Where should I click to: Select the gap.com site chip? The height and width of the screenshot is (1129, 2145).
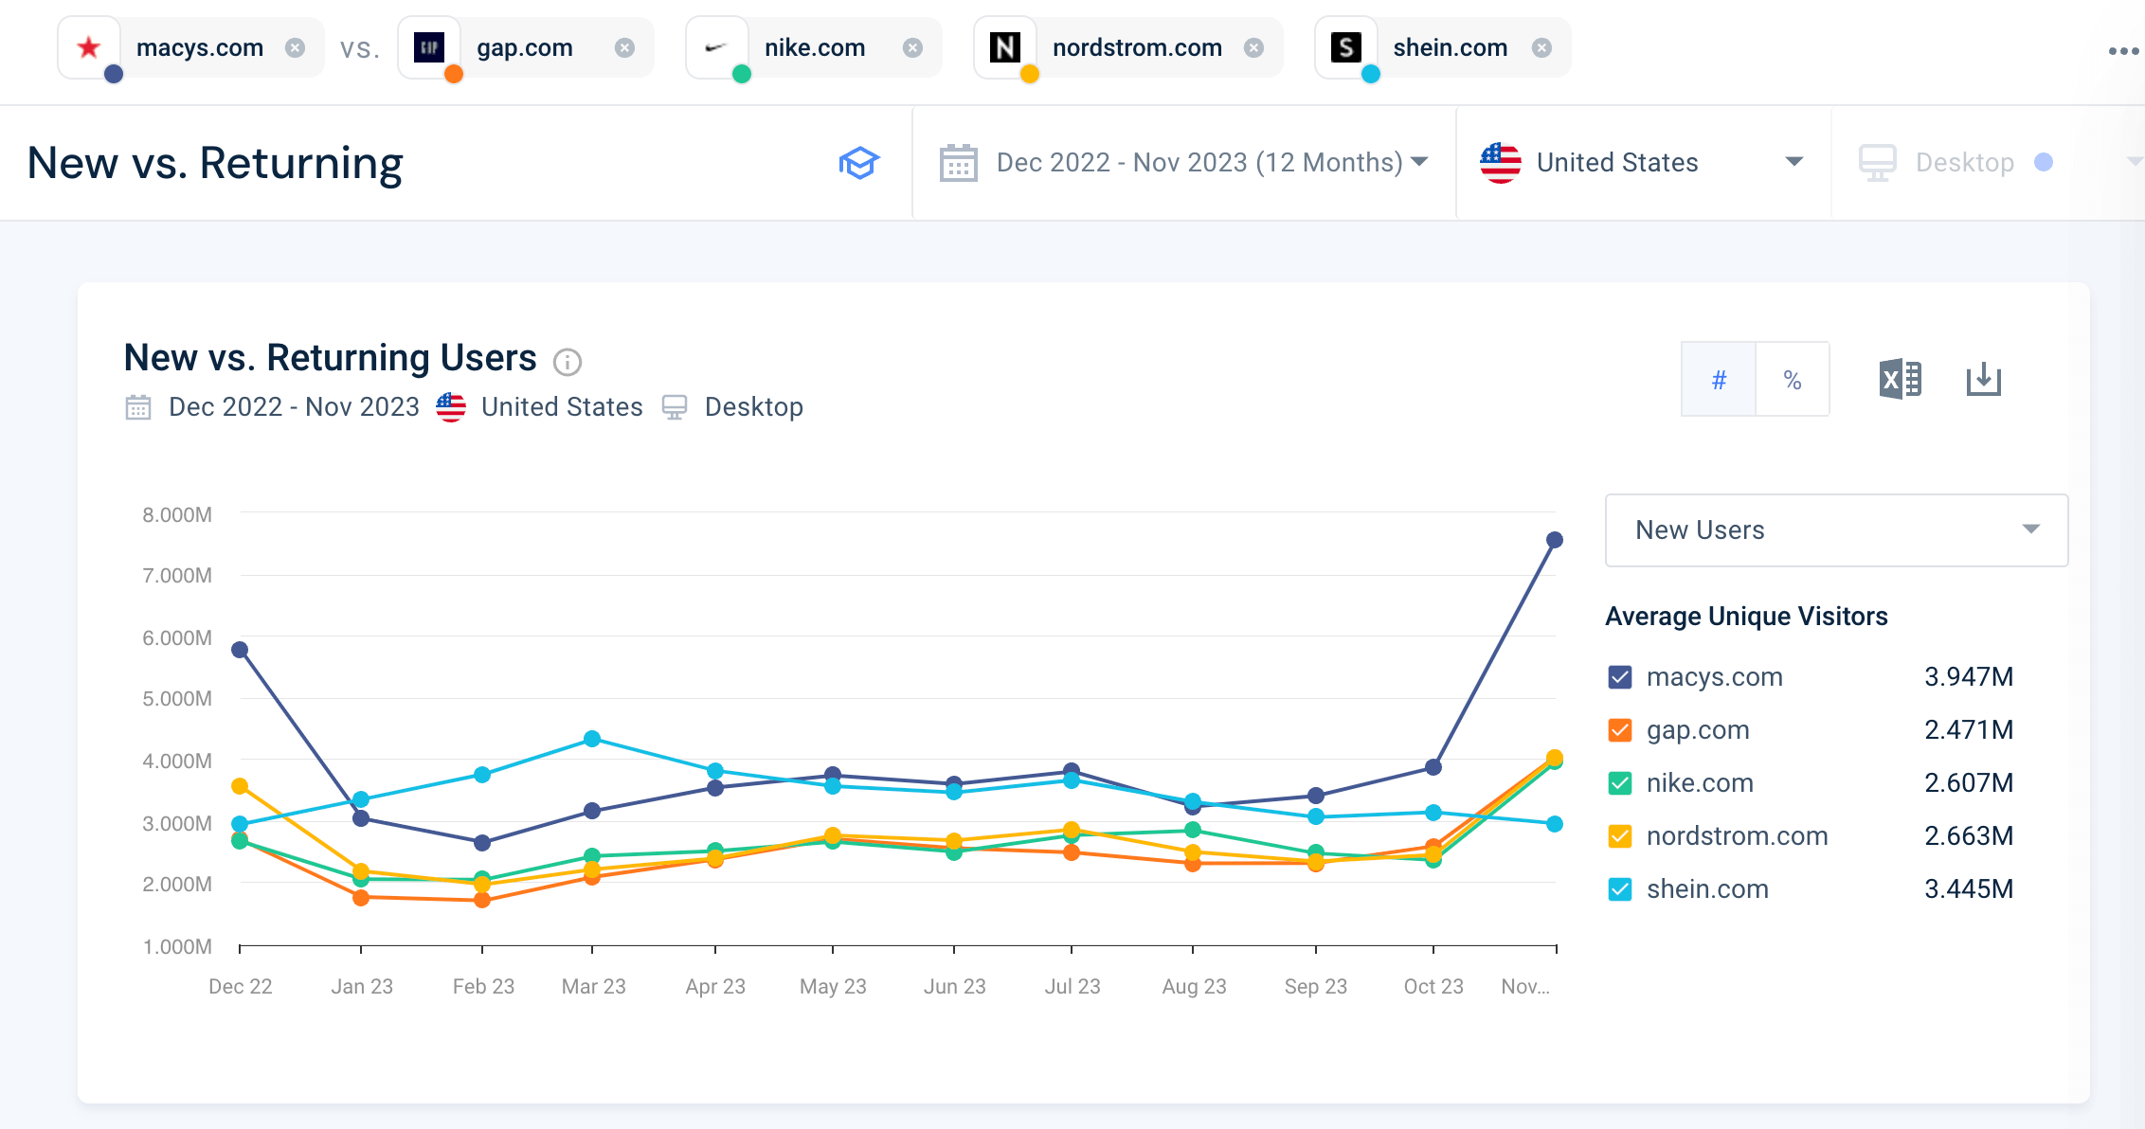pos(525,47)
